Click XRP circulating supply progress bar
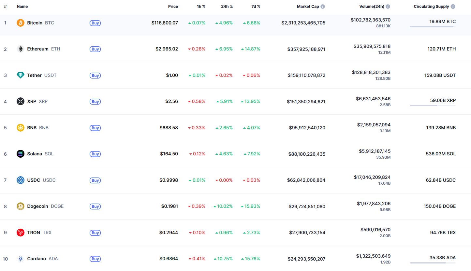Screen dimensions: 471x271 [433, 105]
